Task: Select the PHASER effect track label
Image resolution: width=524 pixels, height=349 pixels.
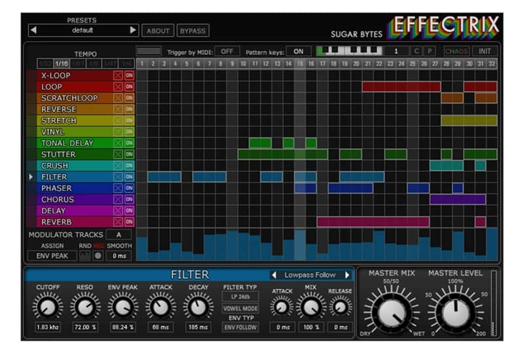Action: (x=56, y=189)
